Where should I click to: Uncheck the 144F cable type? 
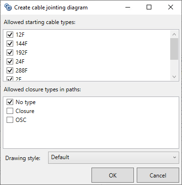(10, 43)
